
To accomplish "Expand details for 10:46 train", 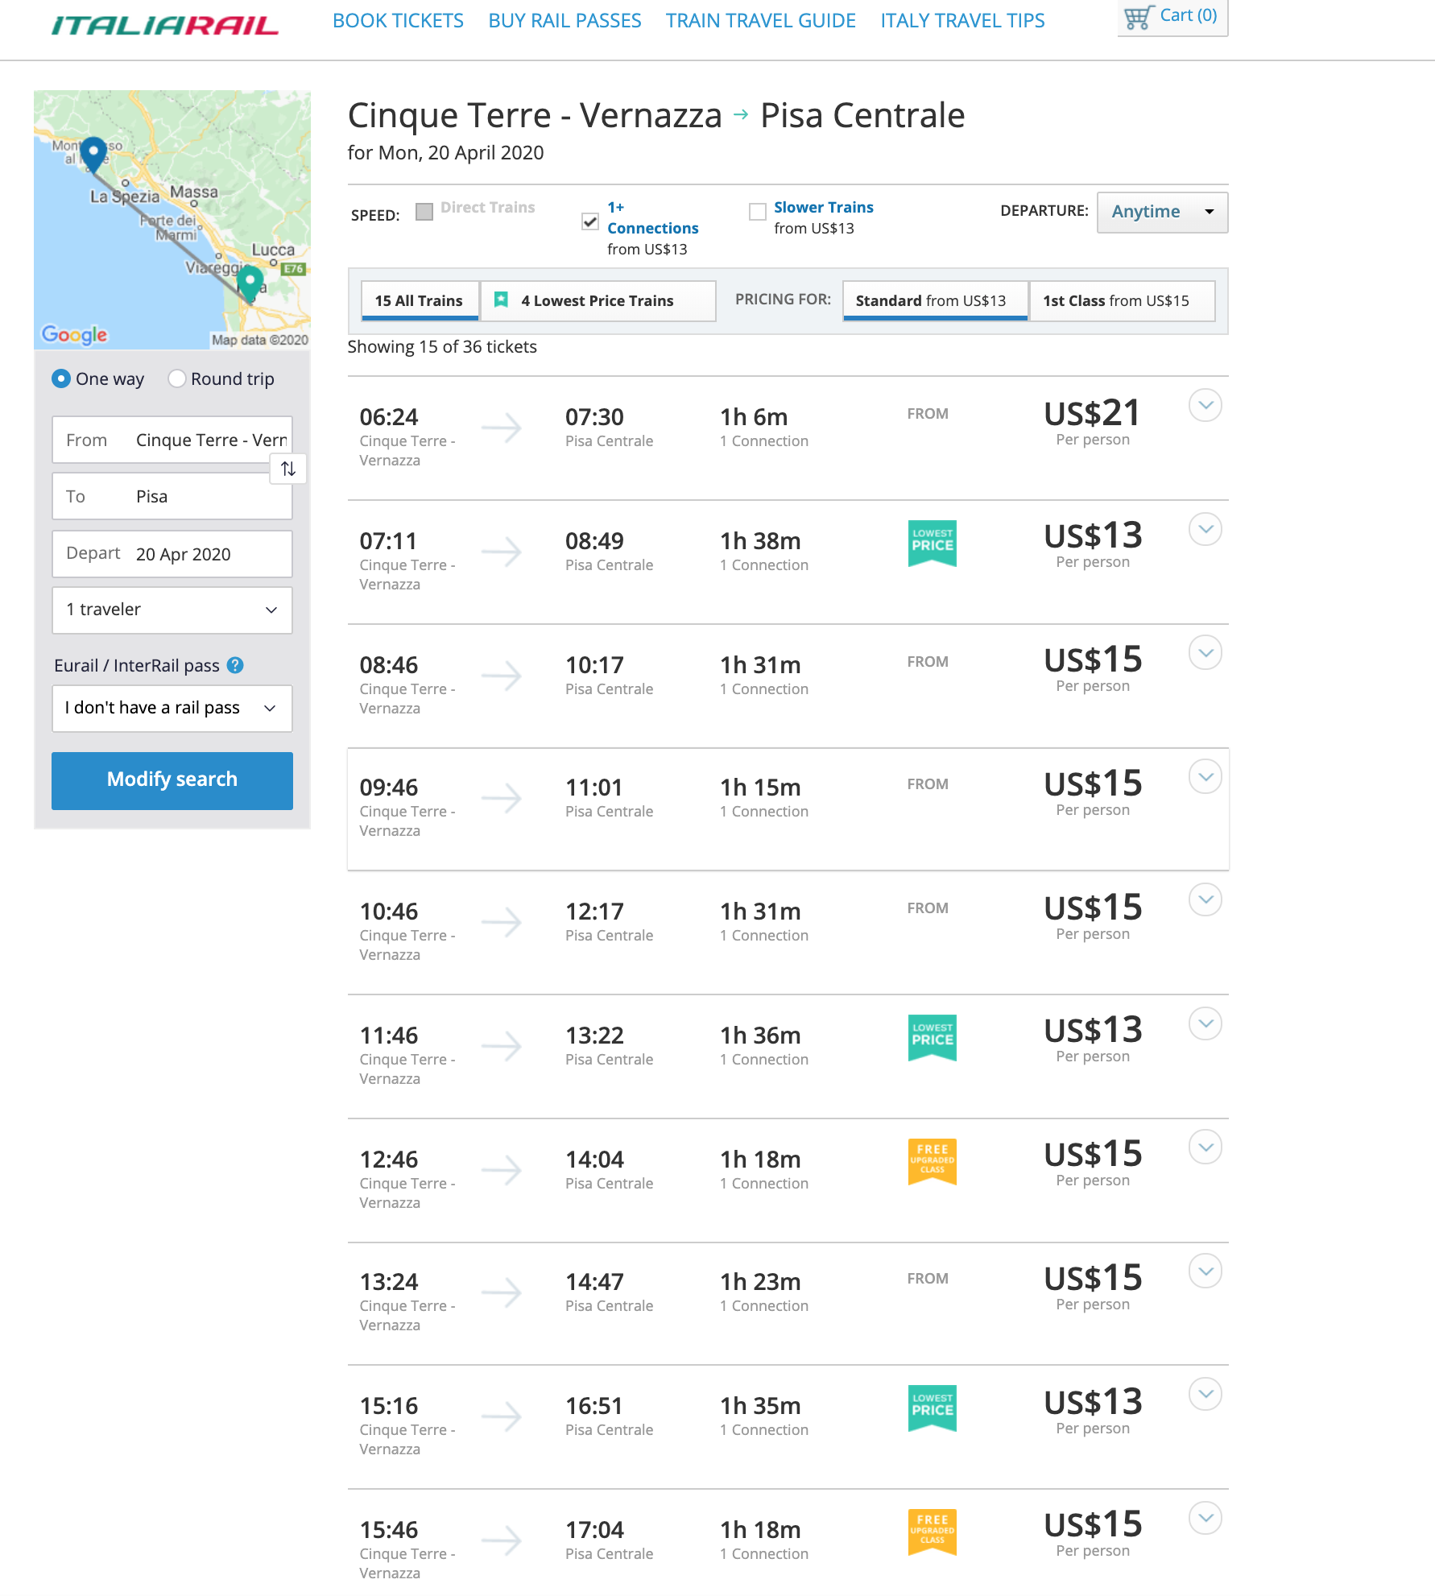I will tap(1205, 899).
